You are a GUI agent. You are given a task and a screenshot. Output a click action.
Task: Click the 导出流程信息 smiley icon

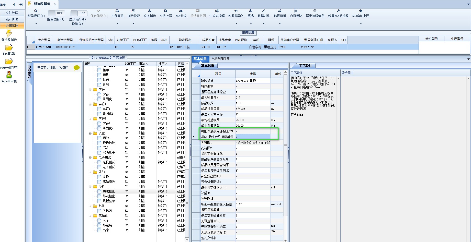click(x=315, y=11)
